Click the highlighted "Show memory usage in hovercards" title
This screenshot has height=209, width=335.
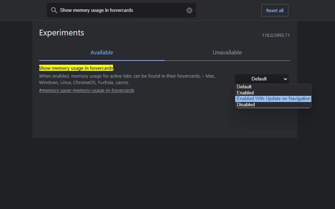(x=76, y=68)
